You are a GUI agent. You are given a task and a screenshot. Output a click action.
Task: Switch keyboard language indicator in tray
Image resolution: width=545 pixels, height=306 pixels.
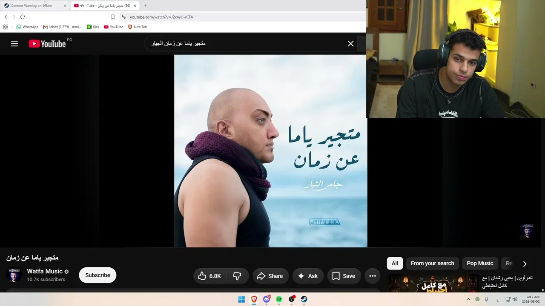[497, 299]
